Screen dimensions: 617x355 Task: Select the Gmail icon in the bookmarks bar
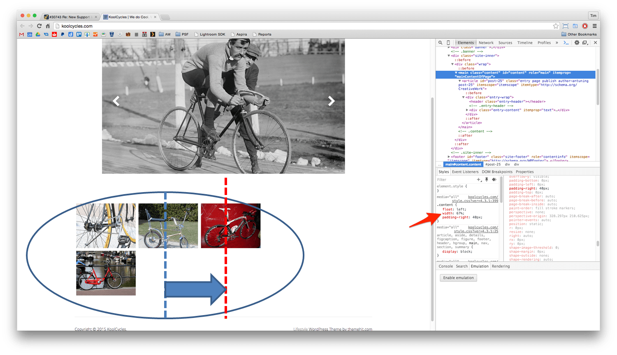(21, 34)
